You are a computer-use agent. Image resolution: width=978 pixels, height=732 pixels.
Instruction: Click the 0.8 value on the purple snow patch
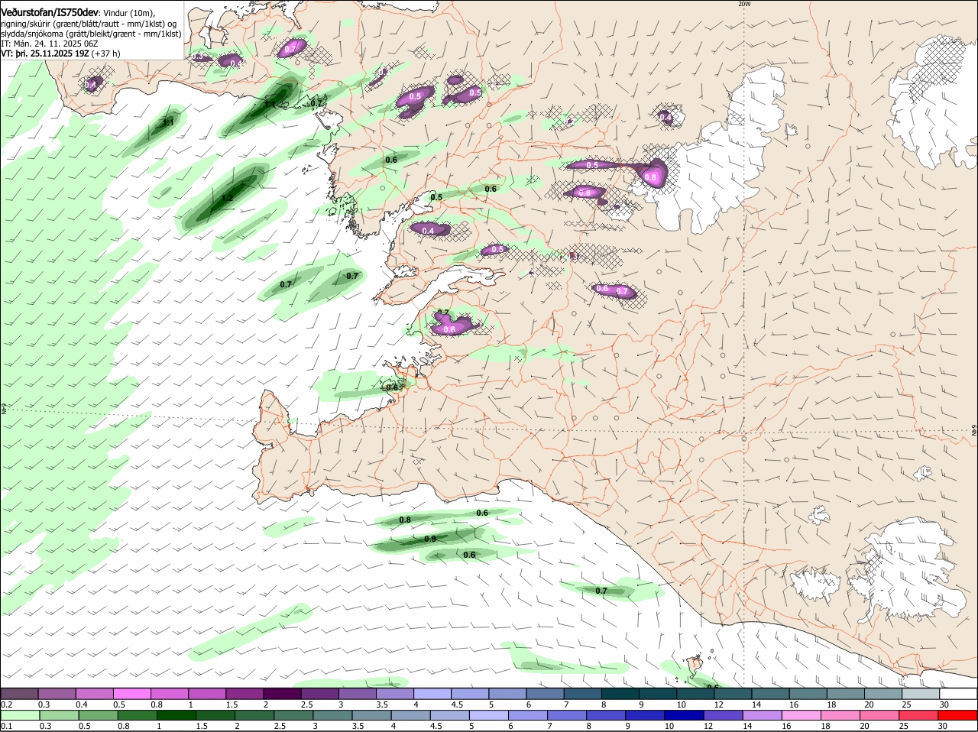tap(650, 177)
